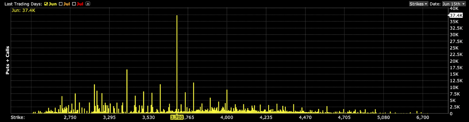
Task: Click the 25K y-axis label
Action: [454, 48]
